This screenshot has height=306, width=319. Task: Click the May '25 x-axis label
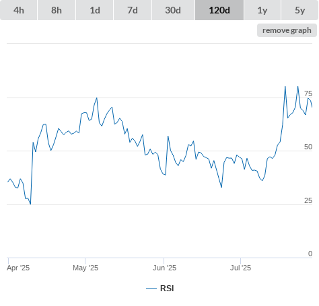[x=85, y=268]
